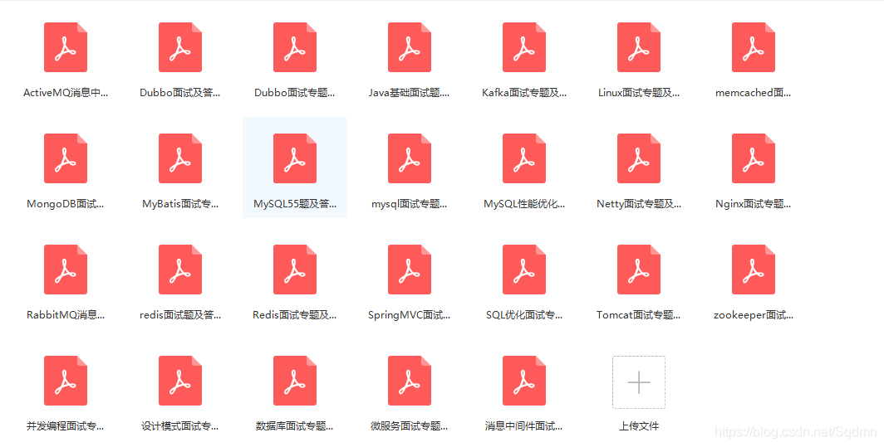Select the Nginx面试专题... PDF icon

[x=754, y=158]
